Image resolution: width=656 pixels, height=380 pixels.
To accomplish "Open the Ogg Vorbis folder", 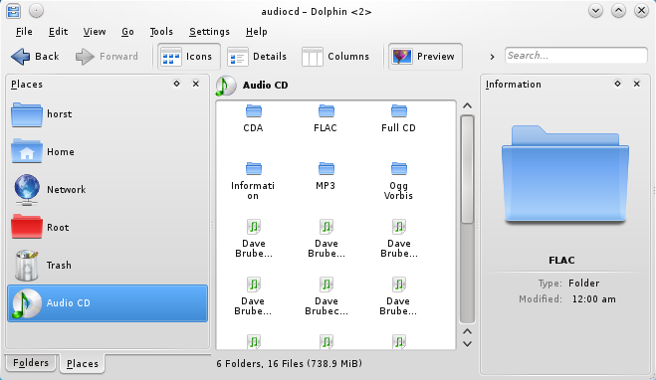I will [x=399, y=181].
